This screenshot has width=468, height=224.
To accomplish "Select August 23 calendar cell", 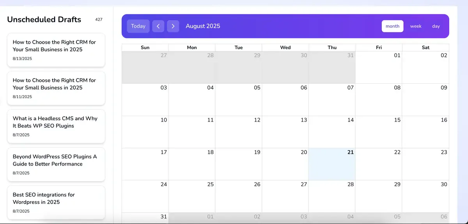I will (x=425, y=164).
